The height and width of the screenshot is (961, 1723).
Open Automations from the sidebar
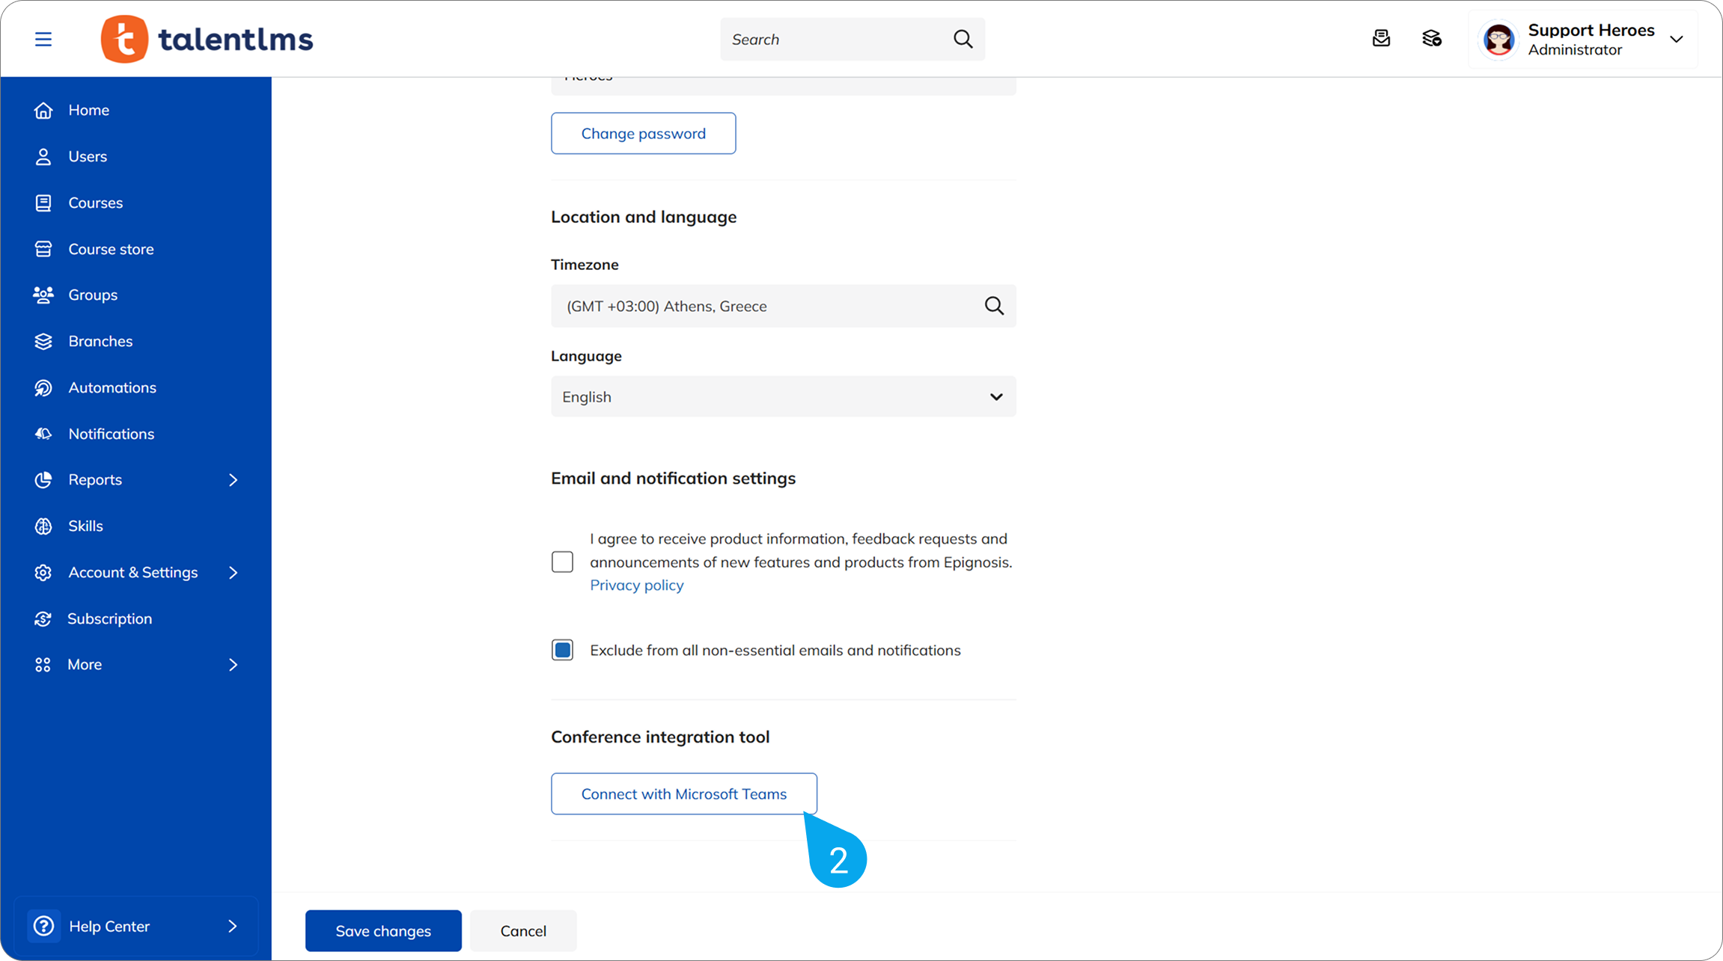tap(112, 387)
